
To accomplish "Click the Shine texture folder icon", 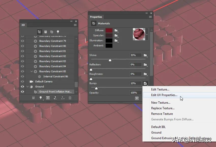I will click(145, 55).
